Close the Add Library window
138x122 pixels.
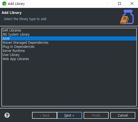[x=132, y=4]
